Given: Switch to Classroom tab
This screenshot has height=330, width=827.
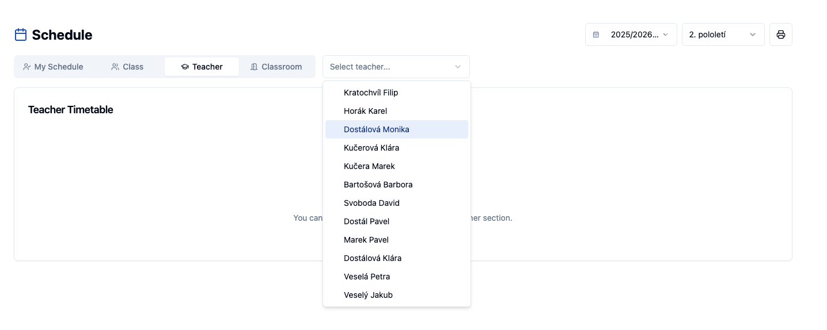Looking at the screenshot, I should 276,67.
